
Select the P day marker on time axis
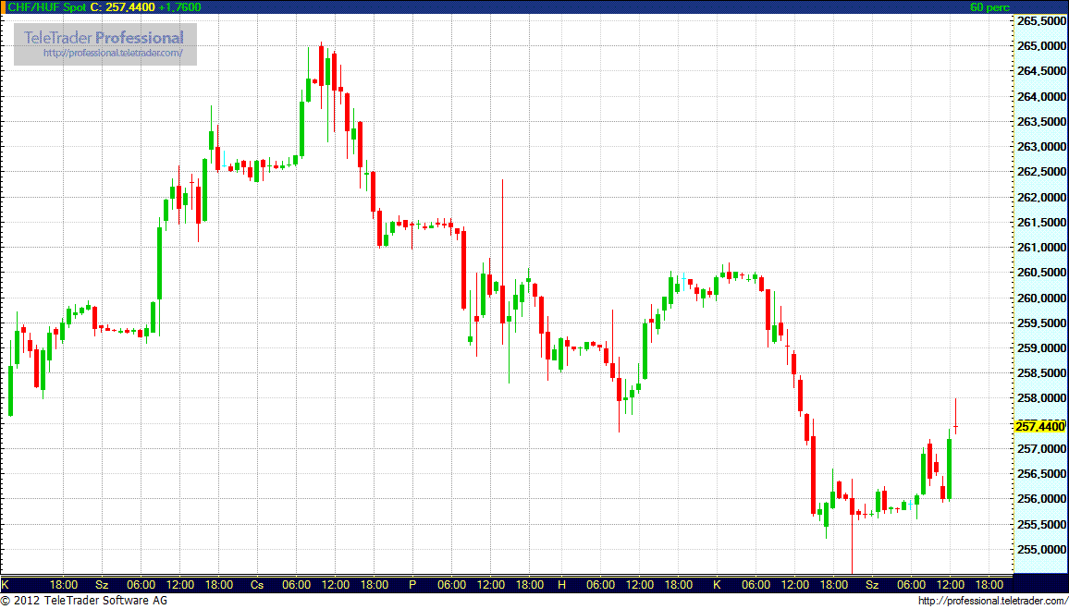click(412, 584)
